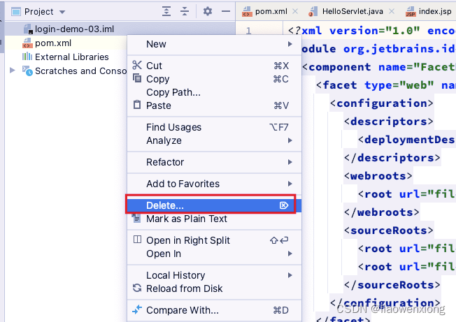Open Add to Favorites submenu
Screen dimensions: 456x322
tap(214, 184)
